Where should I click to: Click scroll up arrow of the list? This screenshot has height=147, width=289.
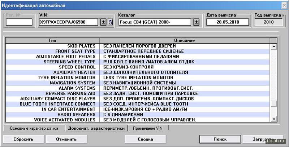[x=274, y=46]
